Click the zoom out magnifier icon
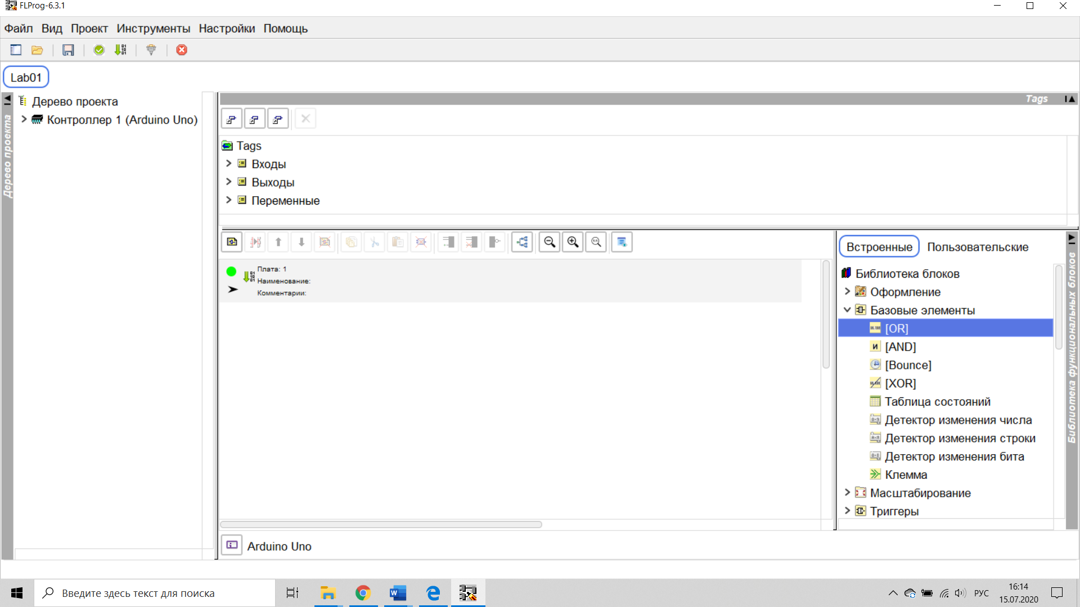1080x607 pixels. (x=550, y=242)
